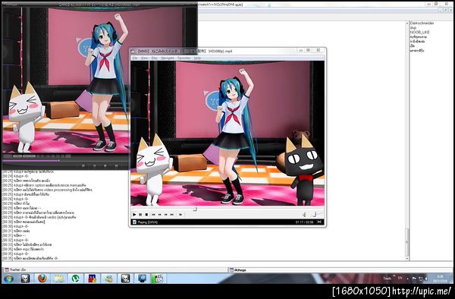Image resolution: width=455 pixels, height=299 pixels.
Task: Click the tray volume speaker icon
Action: click(x=426, y=279)
